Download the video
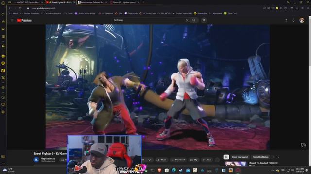The width and height of the screenshot is (311, 174). (178, 160)
